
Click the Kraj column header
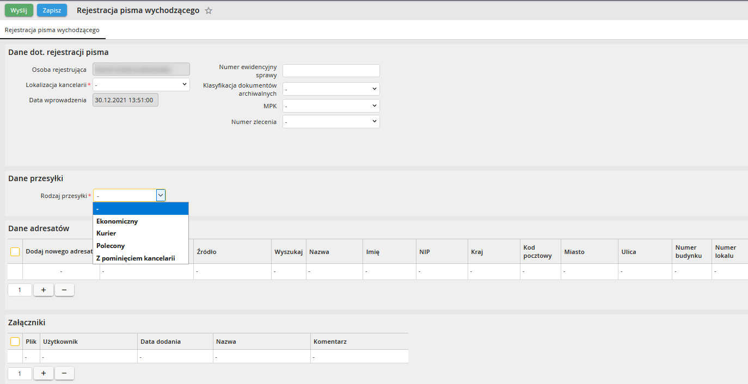494,252
